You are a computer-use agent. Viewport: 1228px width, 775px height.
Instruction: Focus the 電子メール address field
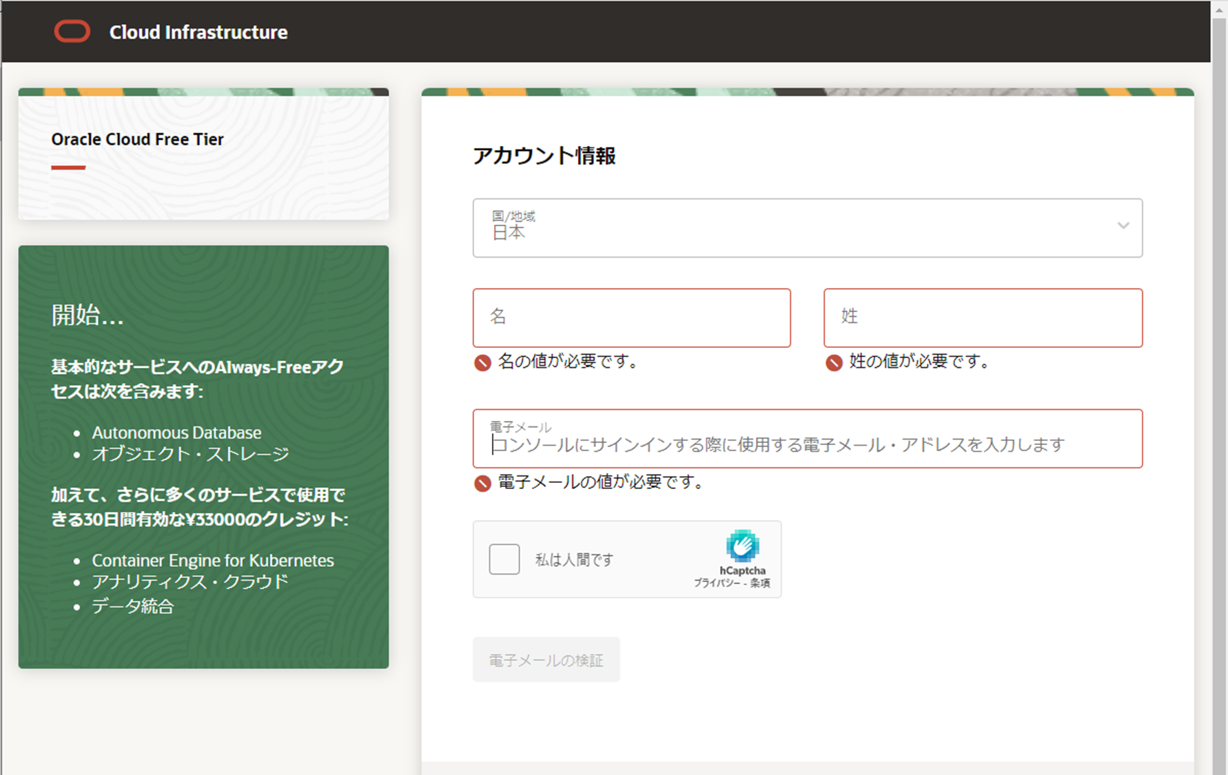pyautogui.click(x=807, y=439)
